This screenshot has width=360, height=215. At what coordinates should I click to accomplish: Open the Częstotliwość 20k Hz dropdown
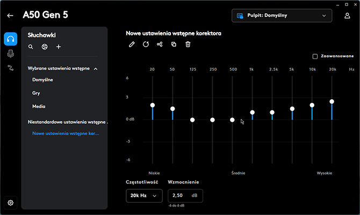click(144, 196)
